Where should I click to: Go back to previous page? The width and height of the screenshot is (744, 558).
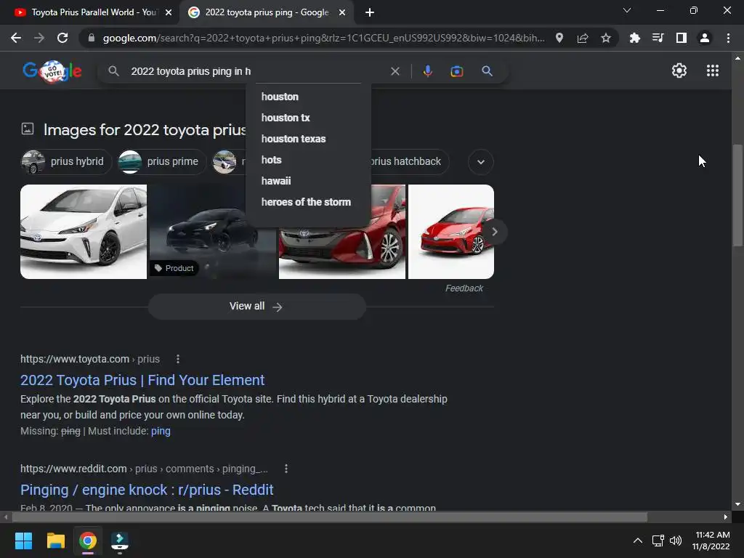[x=16, y=38]
